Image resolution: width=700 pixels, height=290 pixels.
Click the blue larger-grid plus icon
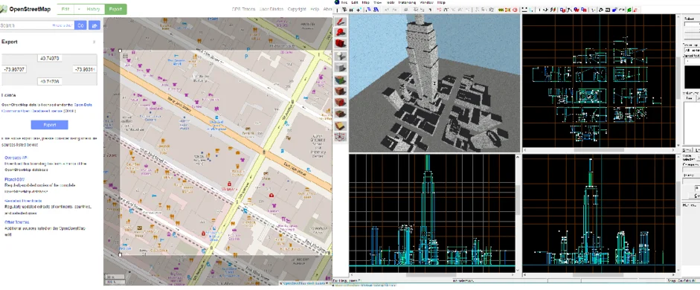(x=359, y=10)
